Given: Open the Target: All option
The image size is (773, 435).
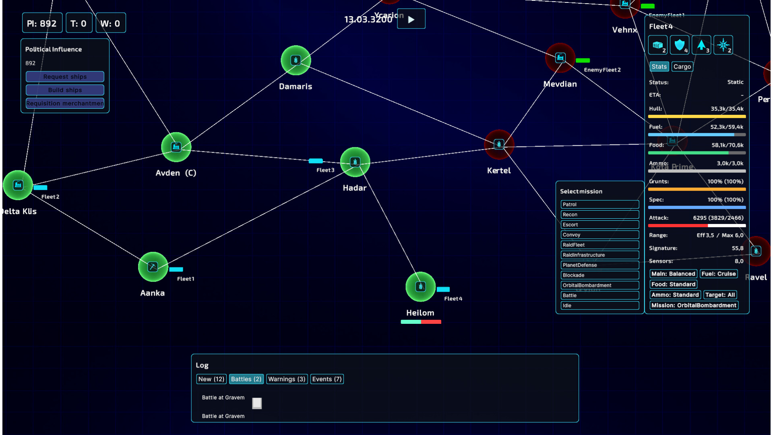Looking at the screenshot, I should [720, 295].
